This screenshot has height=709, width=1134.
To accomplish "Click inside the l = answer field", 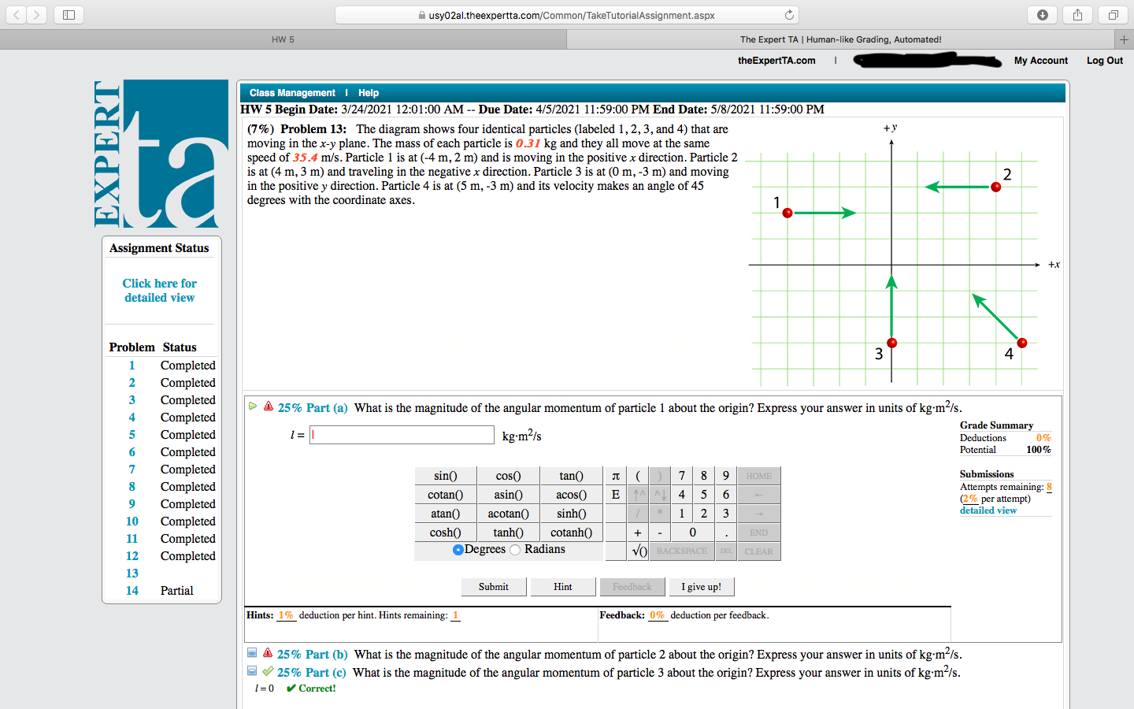I will 402,434.
